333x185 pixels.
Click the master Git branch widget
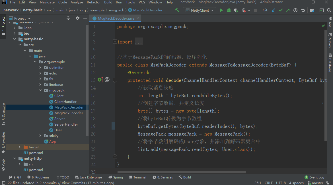click(x=315, y=183)
